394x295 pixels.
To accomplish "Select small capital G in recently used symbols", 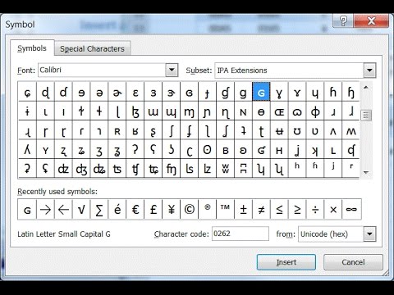I will coord(27,209).
